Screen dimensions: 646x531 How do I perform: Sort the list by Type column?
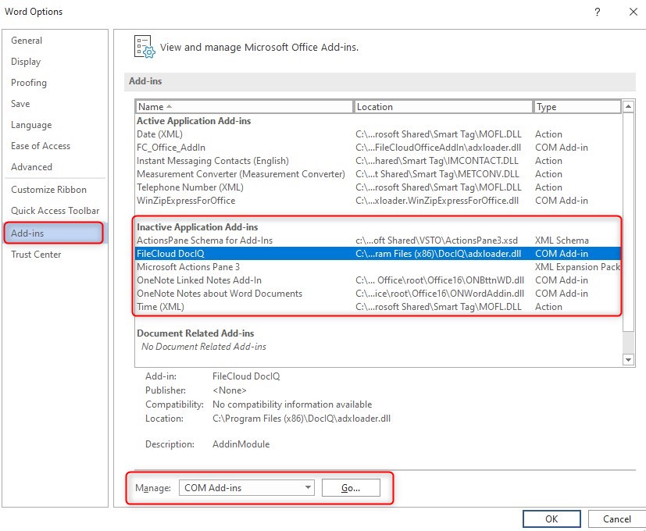[576, 107]
